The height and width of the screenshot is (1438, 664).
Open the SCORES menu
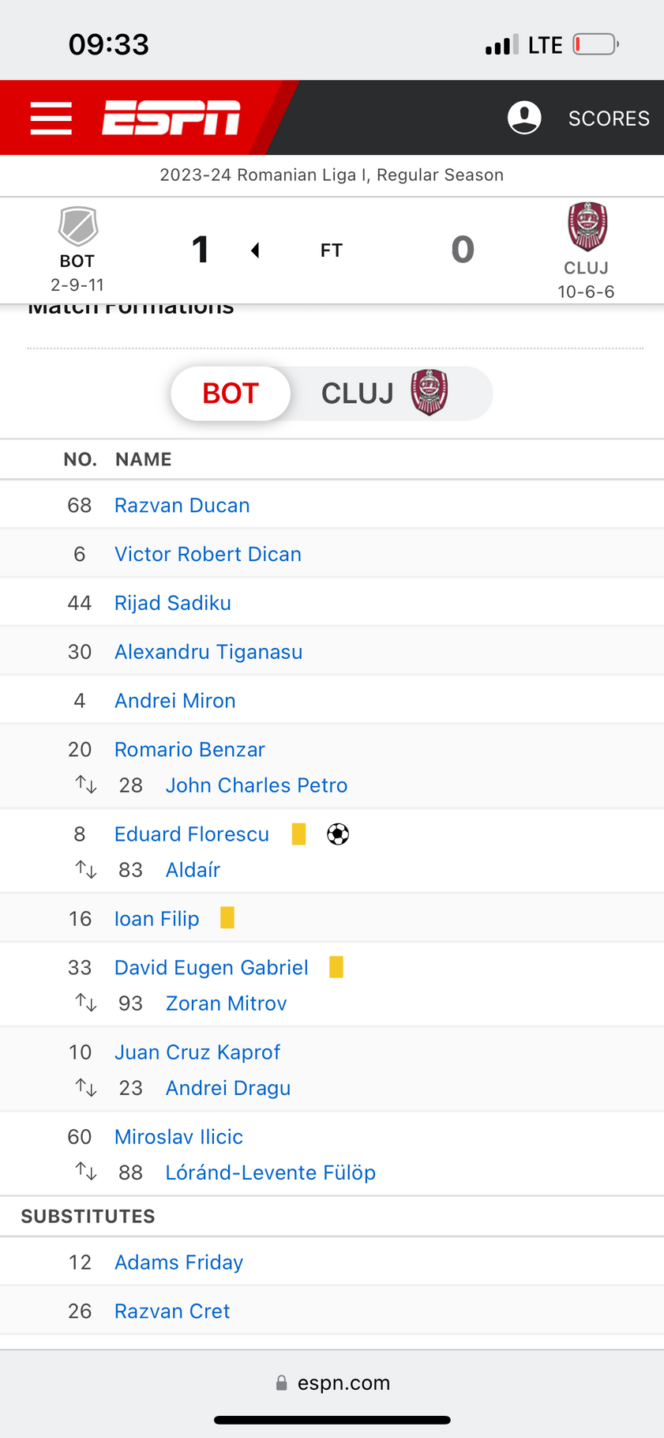[x=609, y=119]
